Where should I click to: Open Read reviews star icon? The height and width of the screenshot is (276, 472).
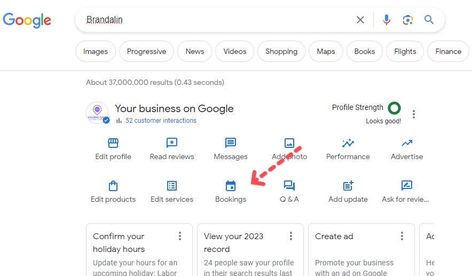click(x=172, y=143)
